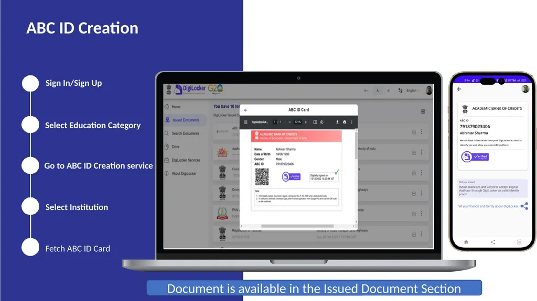Click the Verified badge on the phone card

(475, 157)
